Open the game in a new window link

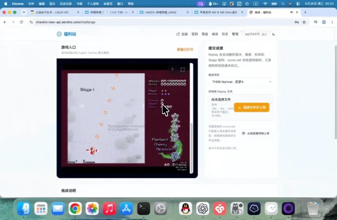pos(185,49)
